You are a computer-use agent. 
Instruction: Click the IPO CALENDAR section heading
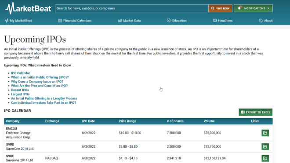[18, 111]
